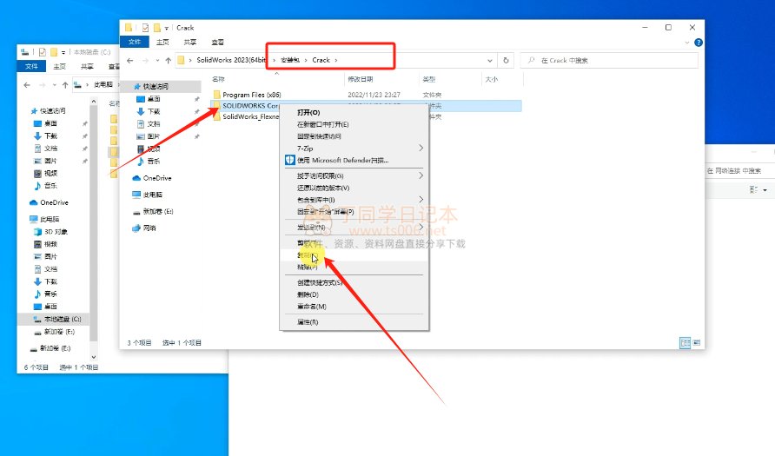The height and width of the screenshot is (456, 775).
Task: Select 在新窗口中打开(E) from the context menu
Action: [322, 124]
